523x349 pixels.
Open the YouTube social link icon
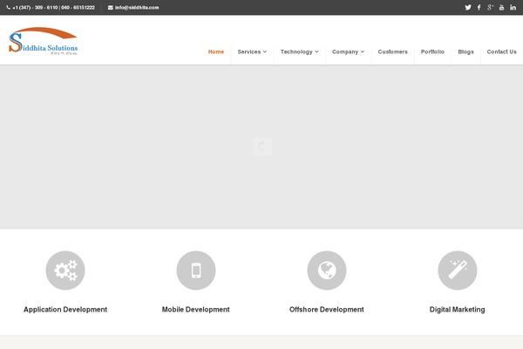coord(501,7)
